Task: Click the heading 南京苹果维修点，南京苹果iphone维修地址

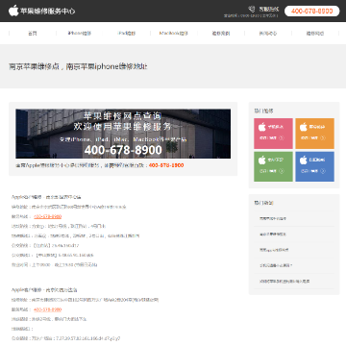Action: pyautogui.click(x=78, y=66)
